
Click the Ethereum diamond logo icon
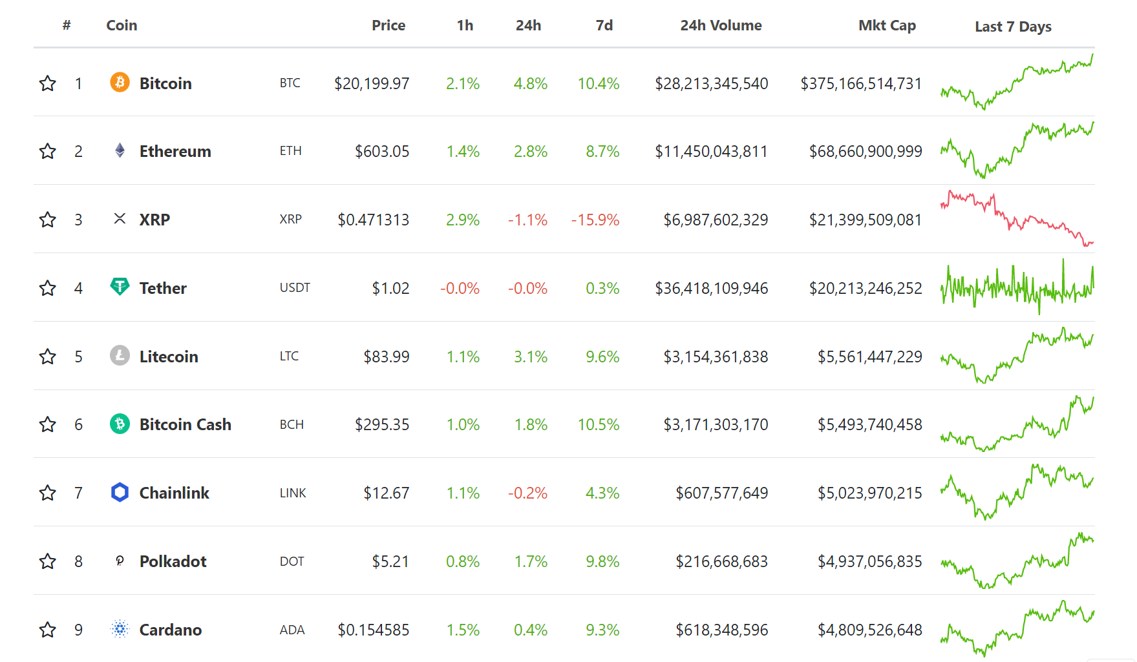120,150
